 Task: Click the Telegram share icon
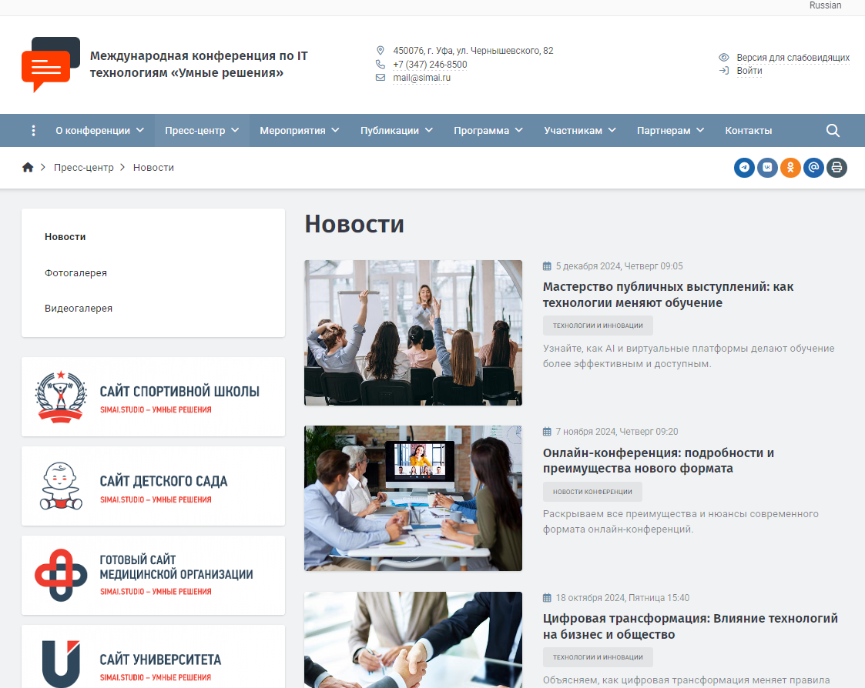[x=744, y=168]
